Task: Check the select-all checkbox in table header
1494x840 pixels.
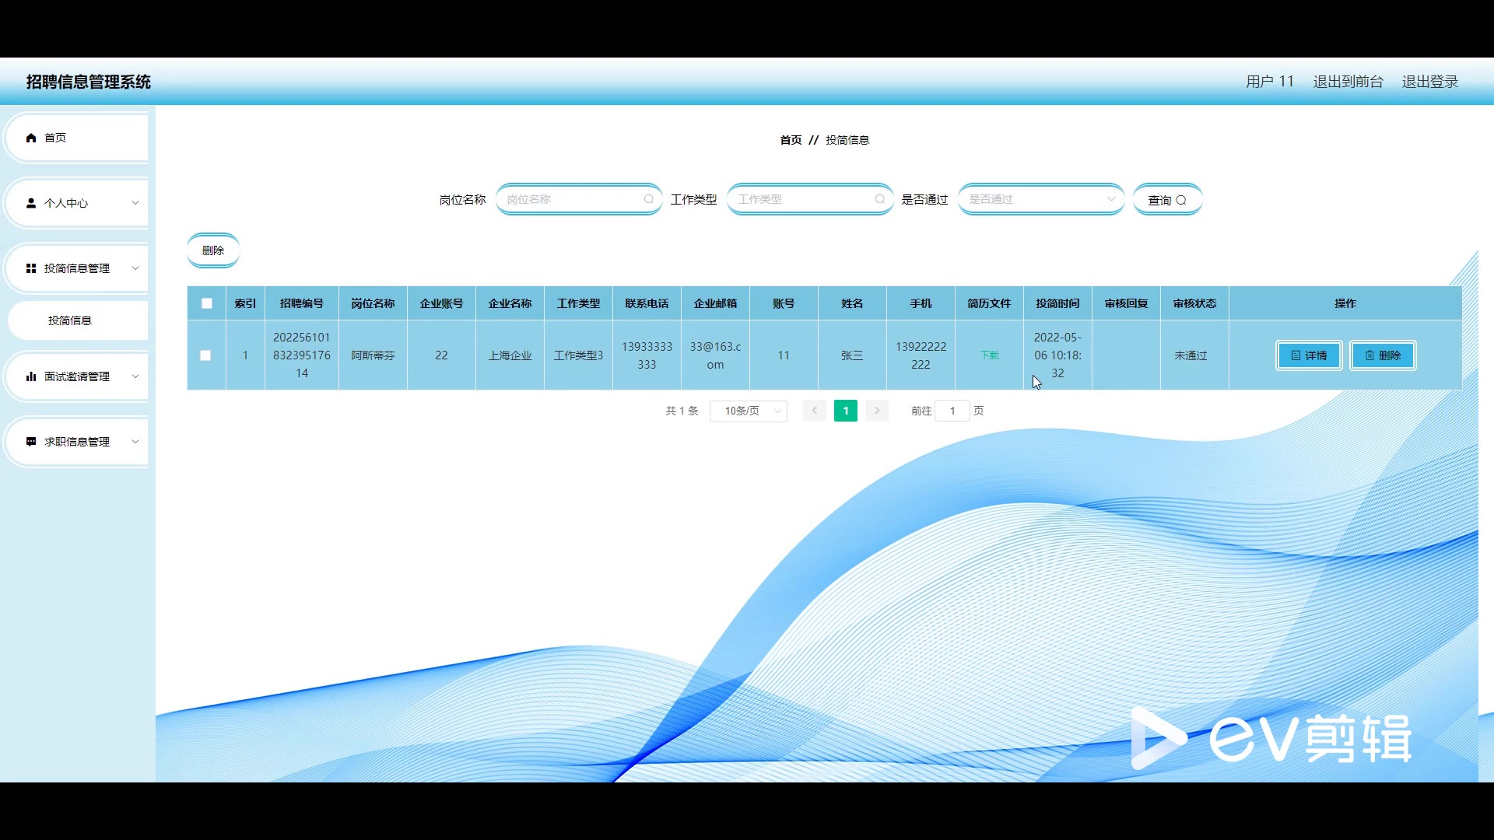Action: pyautogui.click(x=207, y=303)
